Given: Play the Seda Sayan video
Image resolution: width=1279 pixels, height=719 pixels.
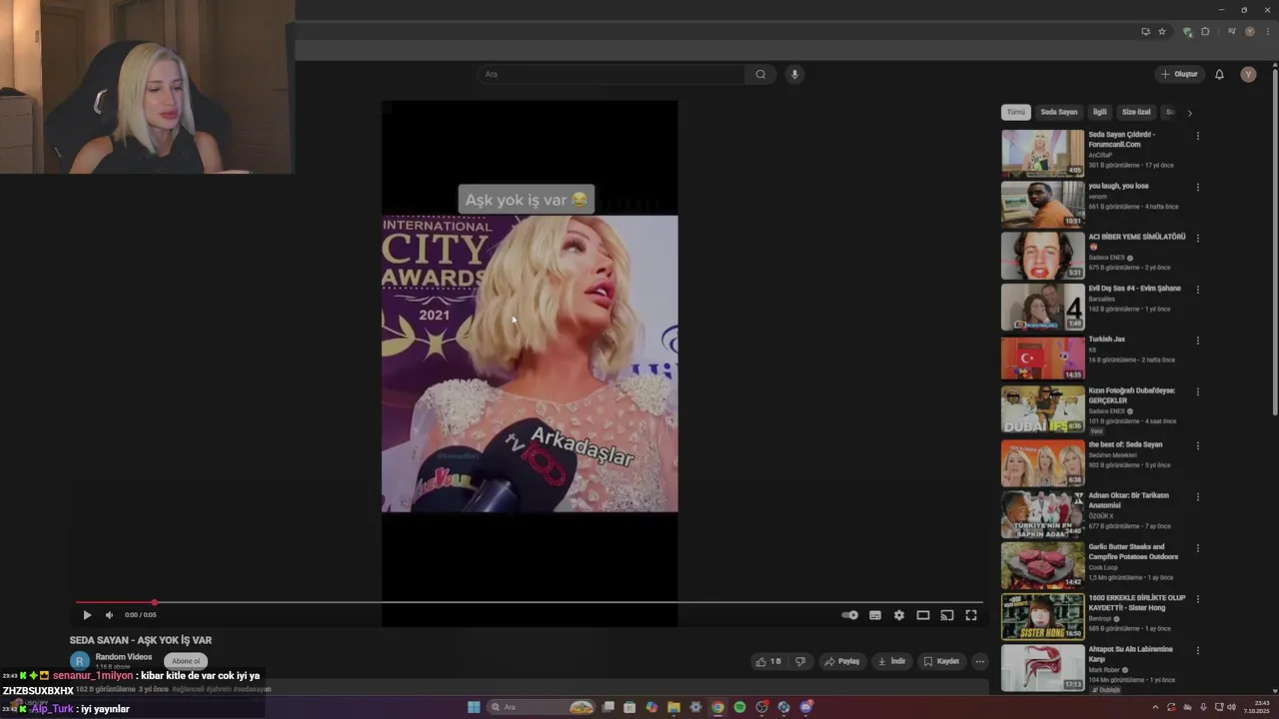Looking at the screenshot, I should click(x=87, y=615).
